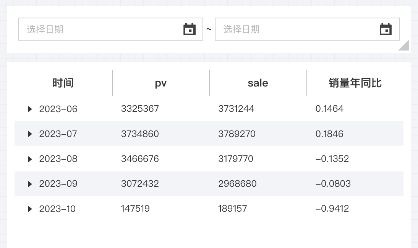Select the 2023-07 time cell text
This screenshot has height=248, width=418.
point(58,134)
